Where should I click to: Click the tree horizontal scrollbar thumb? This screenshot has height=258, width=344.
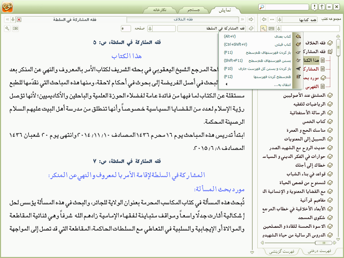(324, 243)
